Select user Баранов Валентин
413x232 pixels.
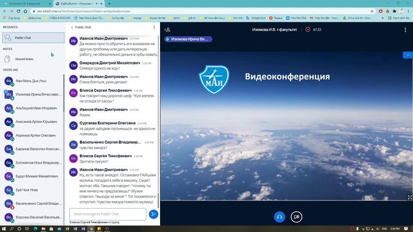32,149
